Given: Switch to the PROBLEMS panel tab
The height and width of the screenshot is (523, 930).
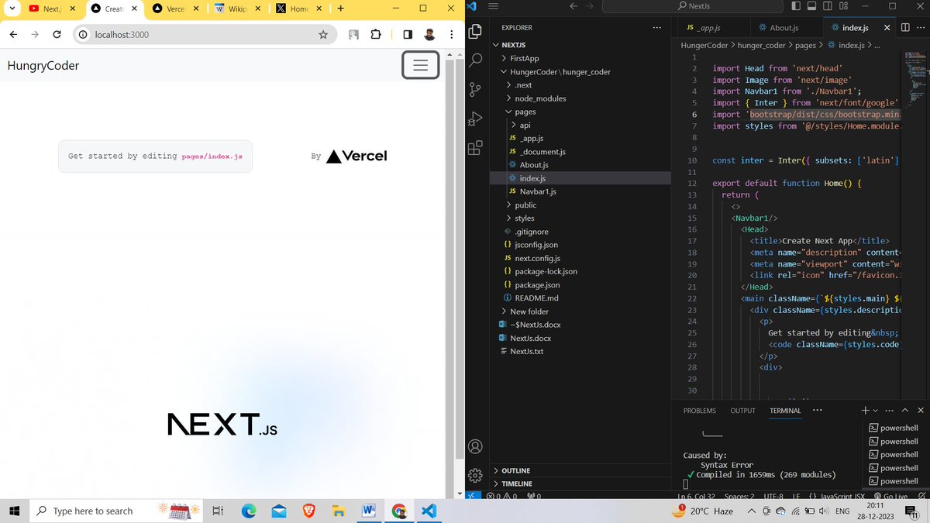Looking at the screenshot, I should tap(699, 411).
